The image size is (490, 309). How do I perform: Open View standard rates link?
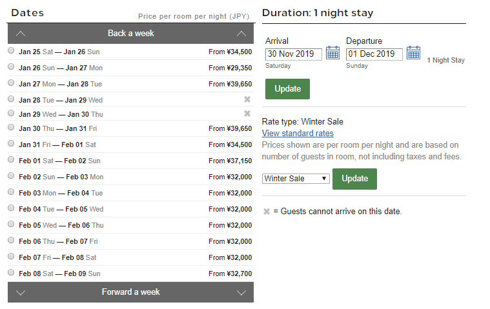(x=298, y=134)
